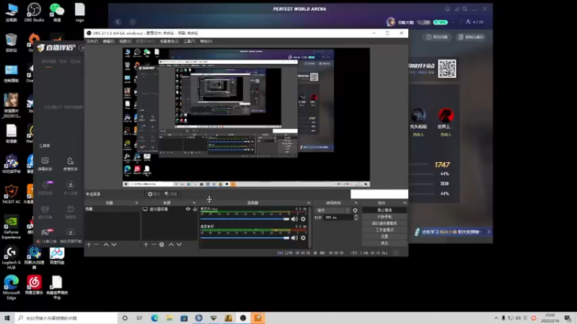The image size is (577, 324).
Task: Click bottom banner link in Perfect World Arena
Action: pos(453,232)
